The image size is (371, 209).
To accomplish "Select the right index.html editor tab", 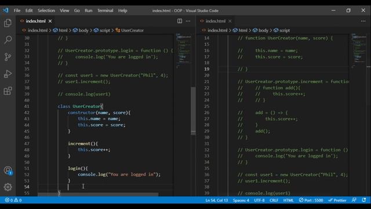I will coord(216,21).
